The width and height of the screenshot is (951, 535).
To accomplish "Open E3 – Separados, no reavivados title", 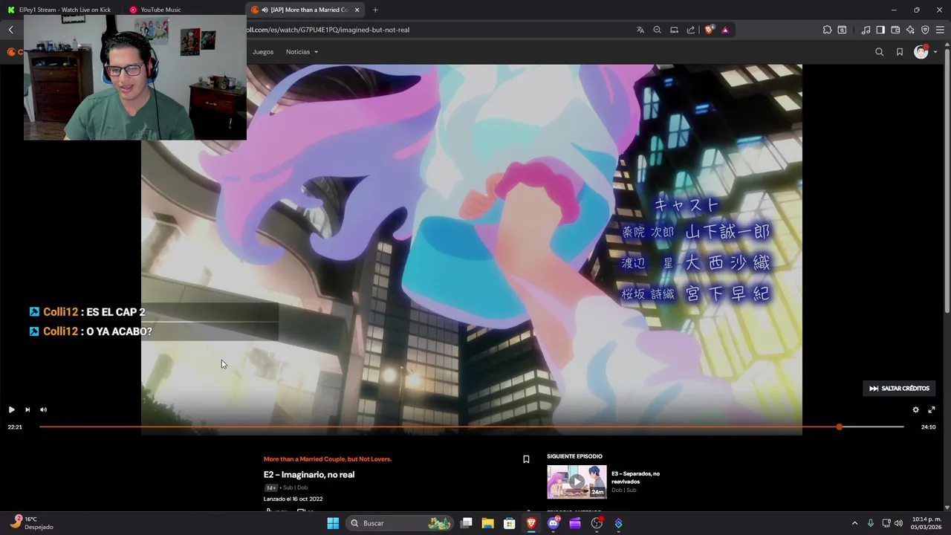I will (635, 478).
